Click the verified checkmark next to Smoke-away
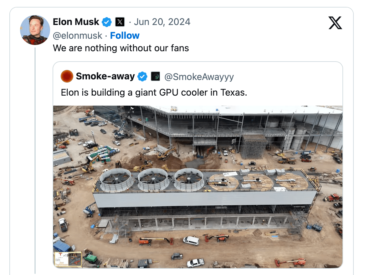 coord(142,76)
